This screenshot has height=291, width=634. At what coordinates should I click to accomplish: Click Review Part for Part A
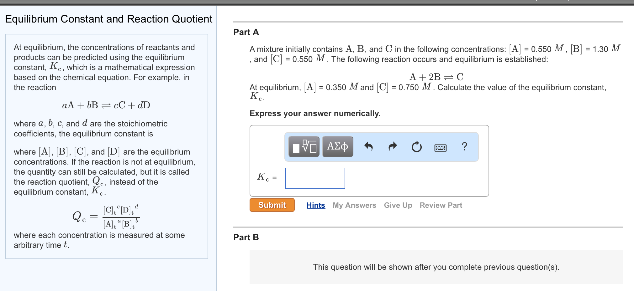(441, 205)
